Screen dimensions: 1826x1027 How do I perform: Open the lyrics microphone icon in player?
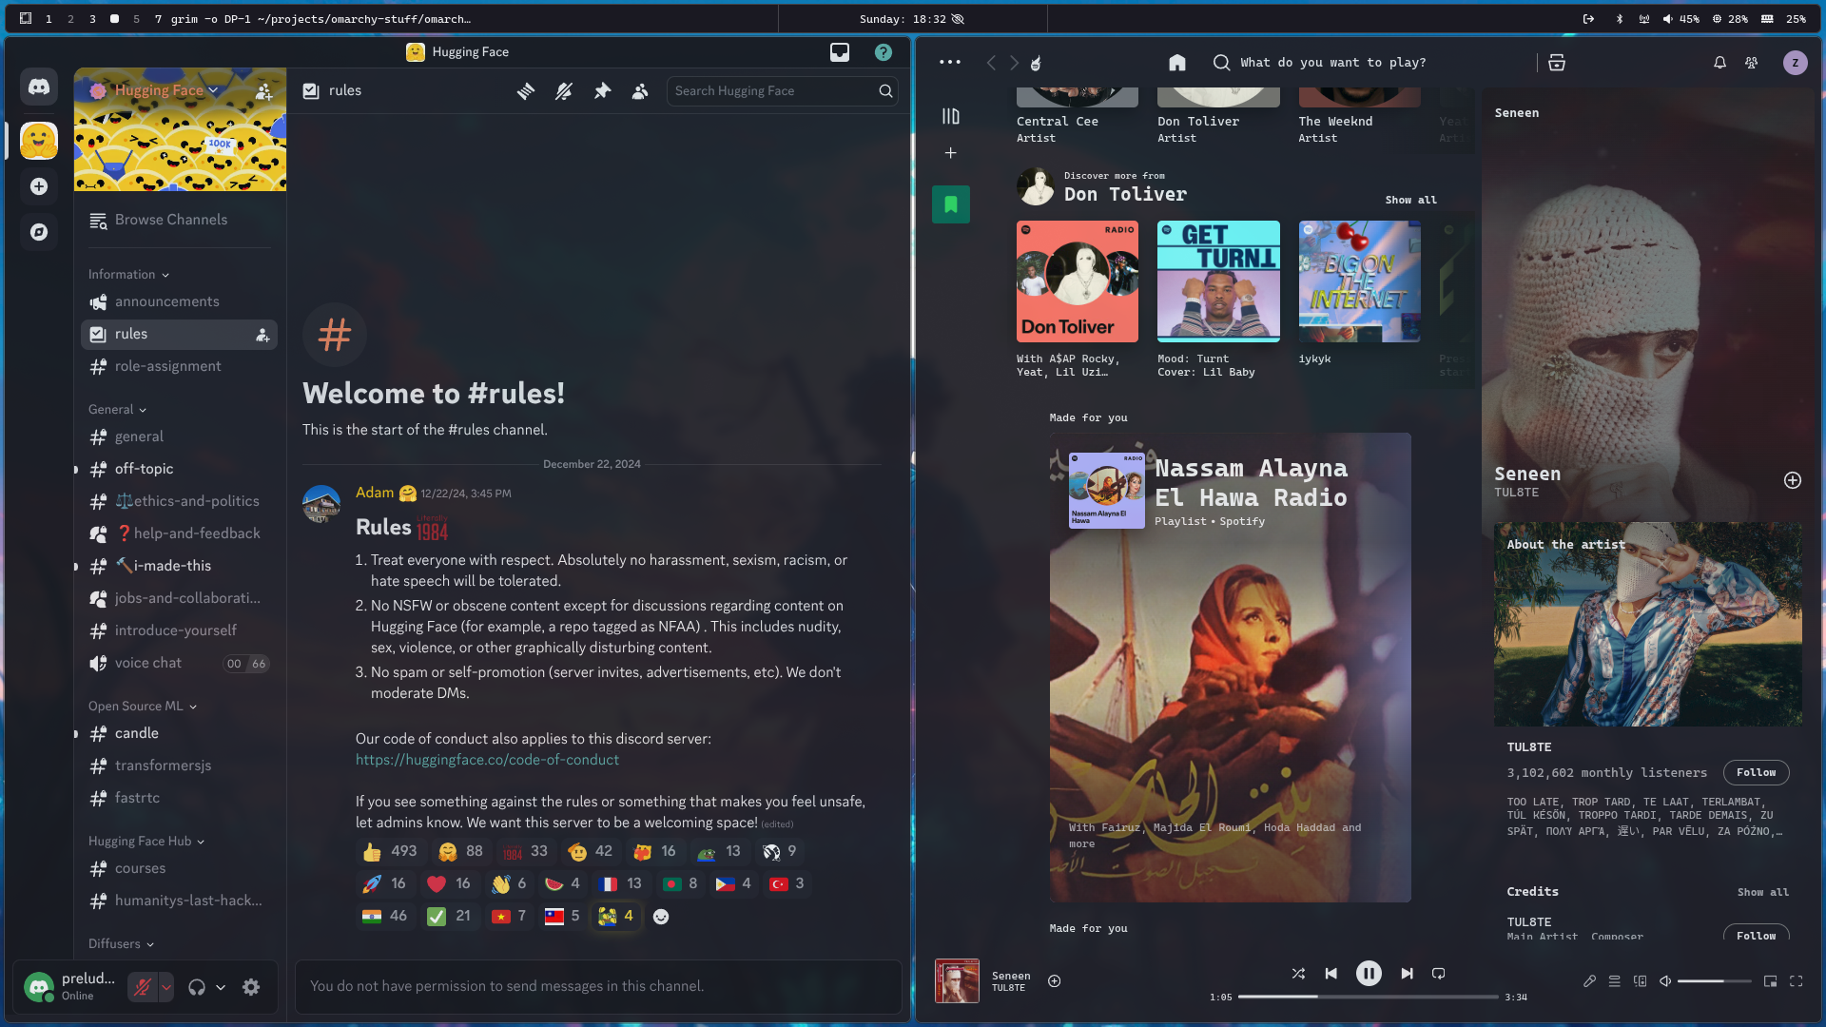tap(1589, 981)
